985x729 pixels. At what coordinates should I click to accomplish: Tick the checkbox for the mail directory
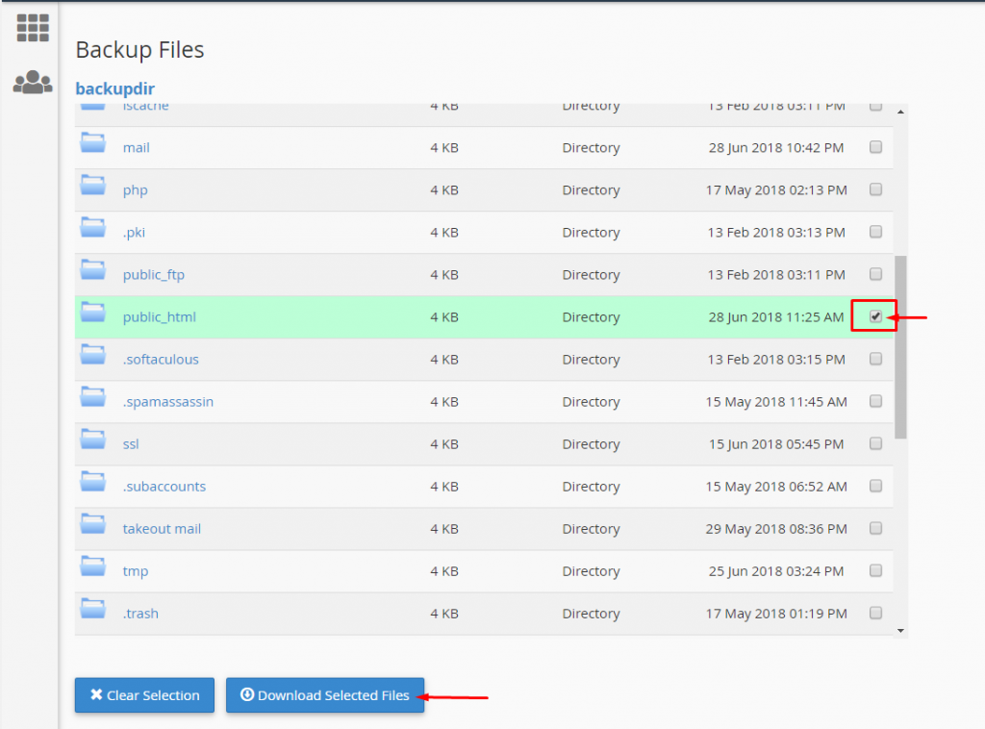pos(875,147)
